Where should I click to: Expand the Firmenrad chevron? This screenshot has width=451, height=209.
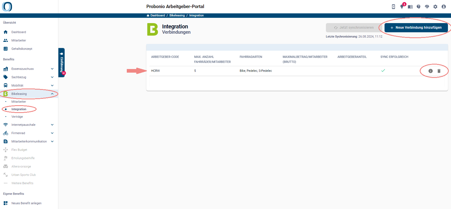tap(52, 133)
